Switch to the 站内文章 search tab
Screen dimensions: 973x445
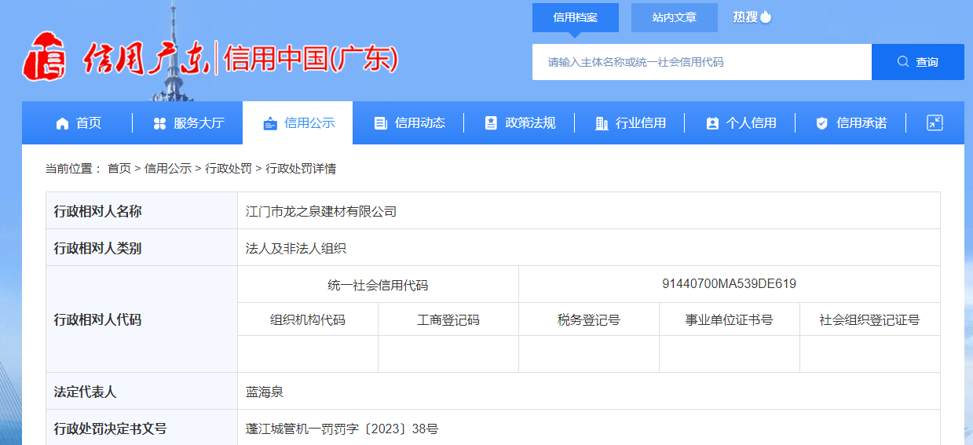click(675, 17)
